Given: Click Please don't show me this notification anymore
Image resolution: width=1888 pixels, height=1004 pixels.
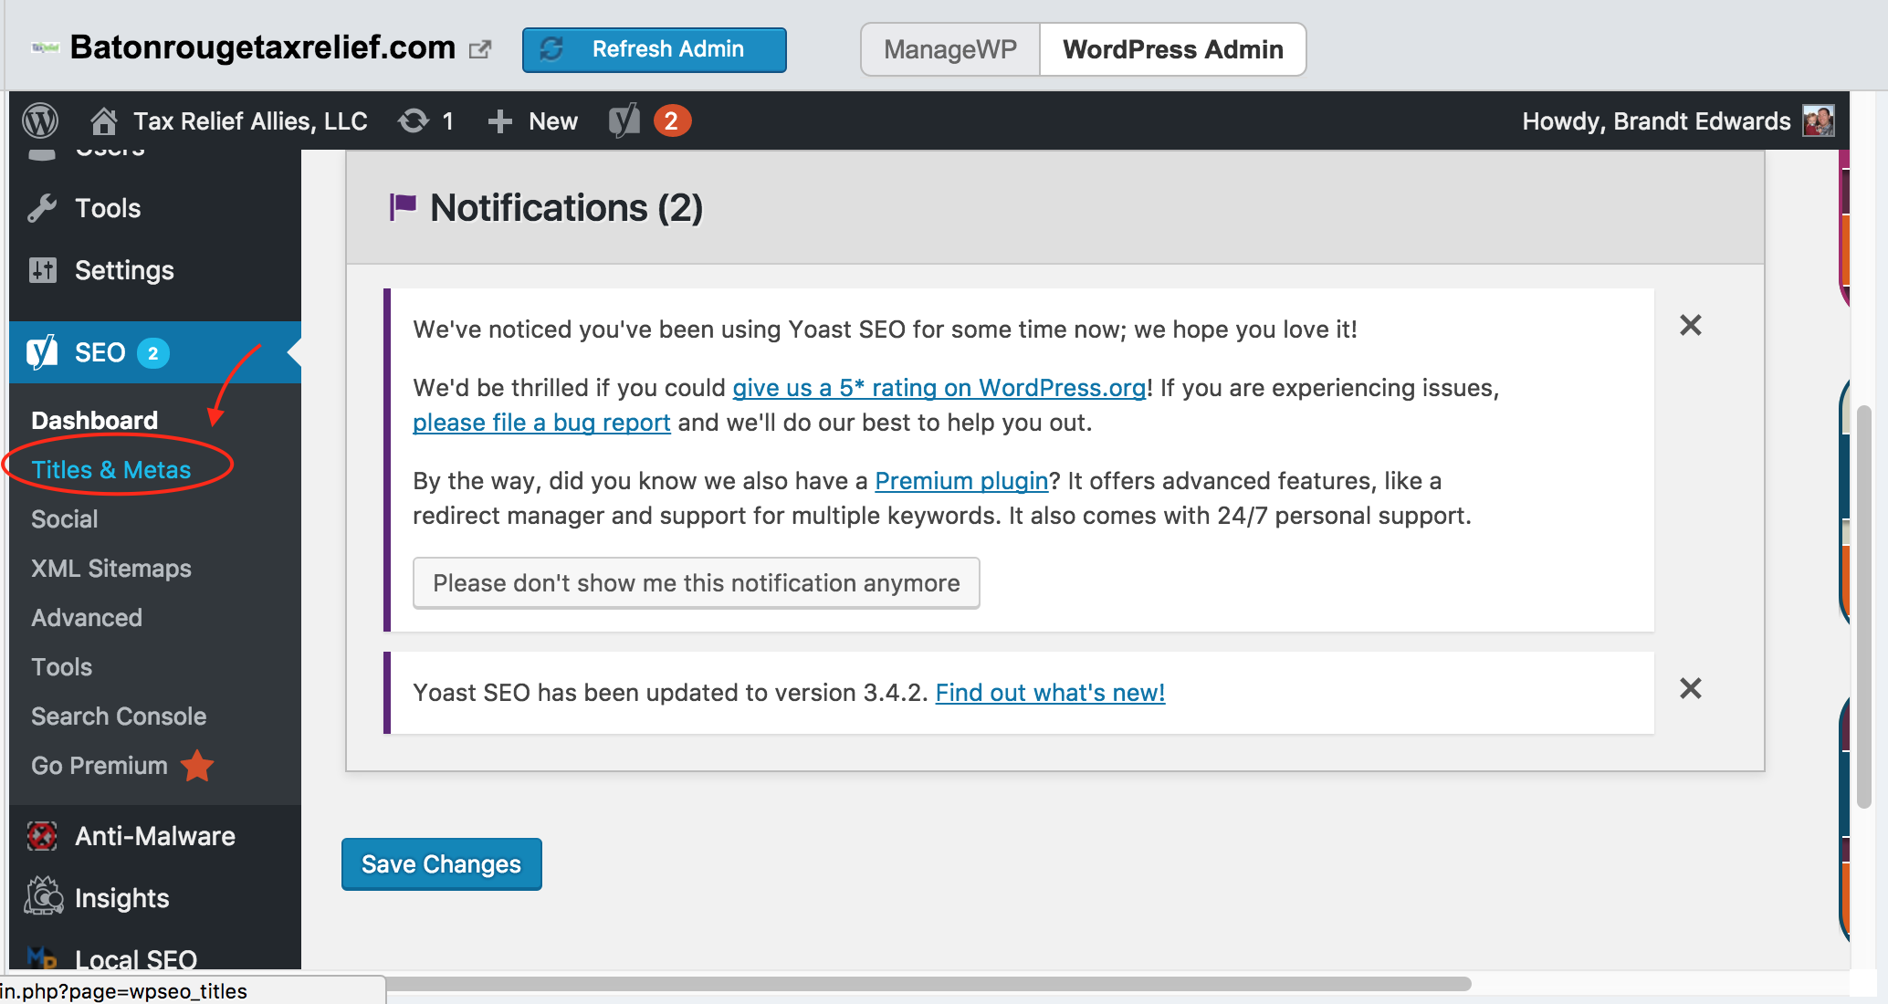Looking at the screenshot, I should pyautogui.click(x=697, y=583).
